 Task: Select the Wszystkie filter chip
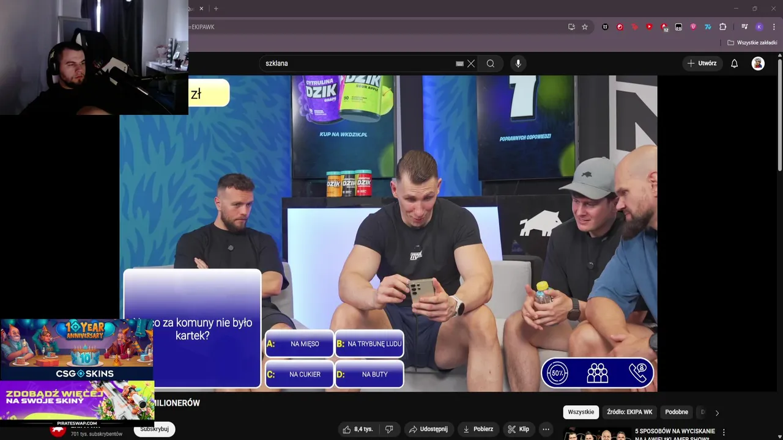coord(581,412)
